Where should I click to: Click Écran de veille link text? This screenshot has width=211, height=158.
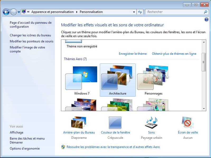188,132
